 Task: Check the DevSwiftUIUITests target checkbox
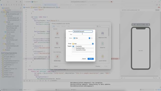point(73,50)
